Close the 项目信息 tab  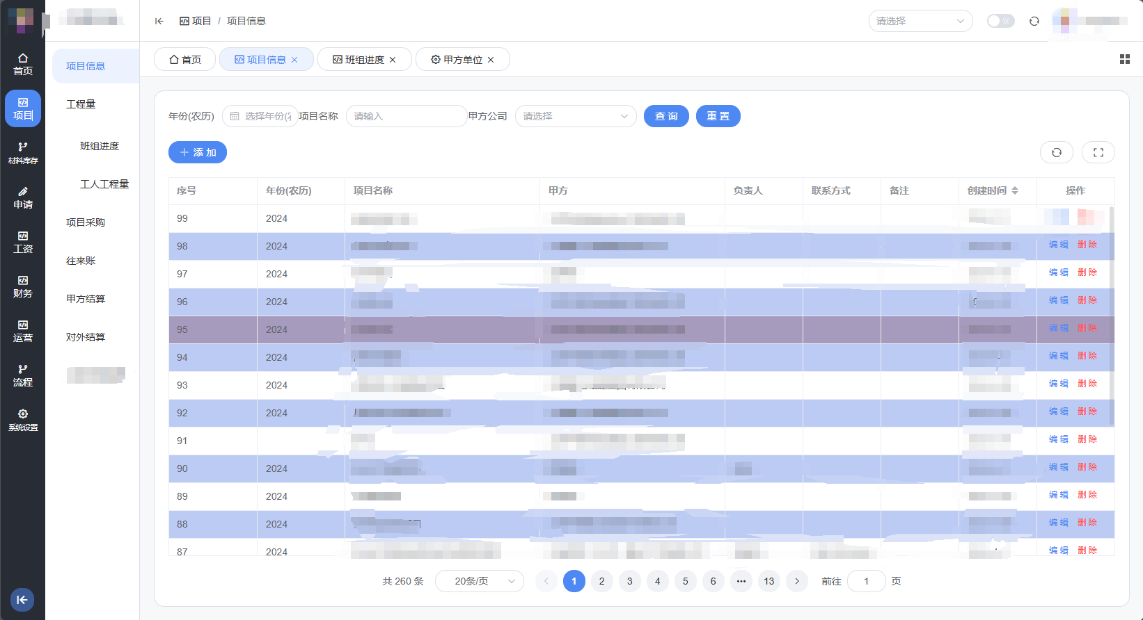tap(294, 60)
